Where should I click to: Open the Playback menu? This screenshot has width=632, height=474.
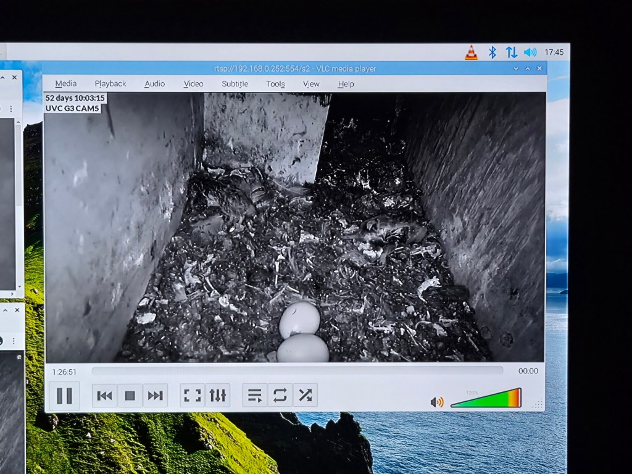[110, 84]
